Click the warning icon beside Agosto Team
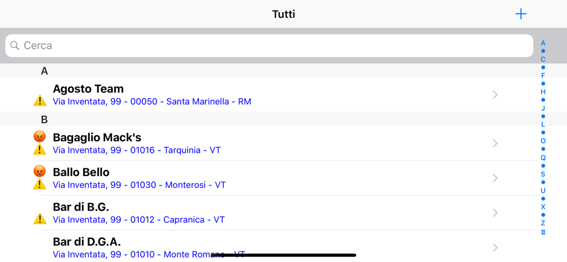The image size is (567, 262). (40, 100)
